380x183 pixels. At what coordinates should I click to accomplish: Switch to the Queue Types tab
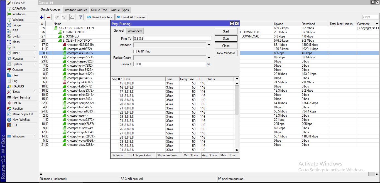120,10
